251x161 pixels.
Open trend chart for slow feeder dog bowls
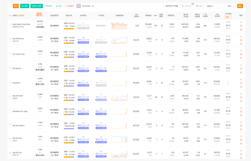[119, 25]
